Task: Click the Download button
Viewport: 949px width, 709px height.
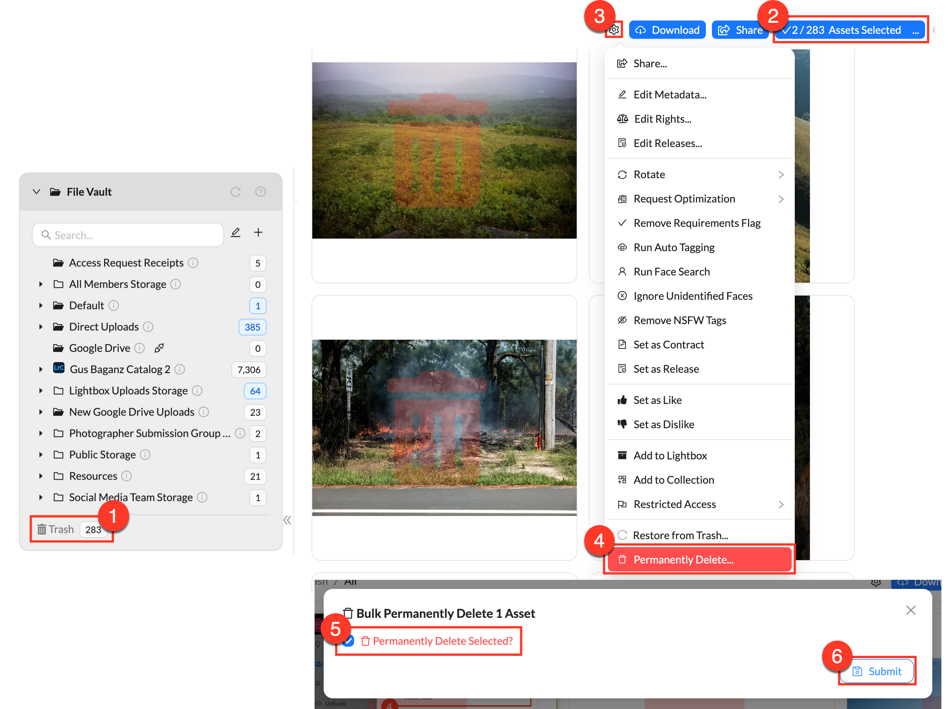Action: pyautogui.click(x=667, y=30)
